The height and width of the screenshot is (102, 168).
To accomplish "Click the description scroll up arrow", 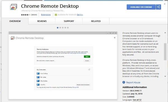I will 165,33.
